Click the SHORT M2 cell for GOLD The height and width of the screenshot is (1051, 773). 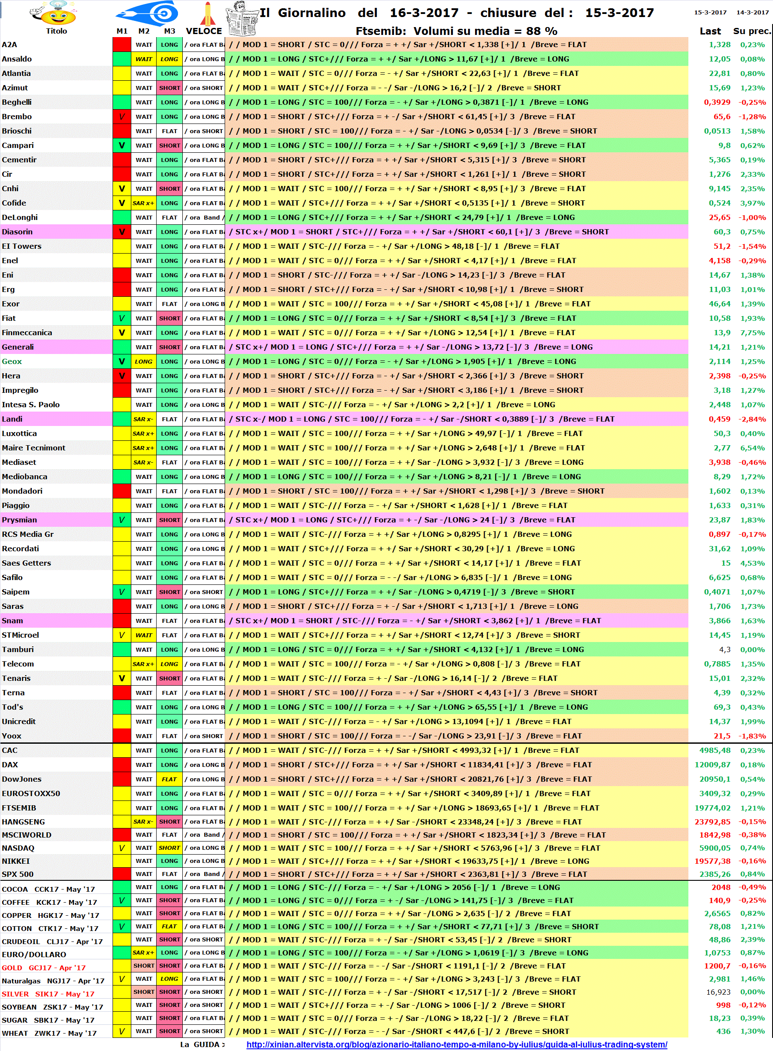pyautogui.click(x=143, y=966)
